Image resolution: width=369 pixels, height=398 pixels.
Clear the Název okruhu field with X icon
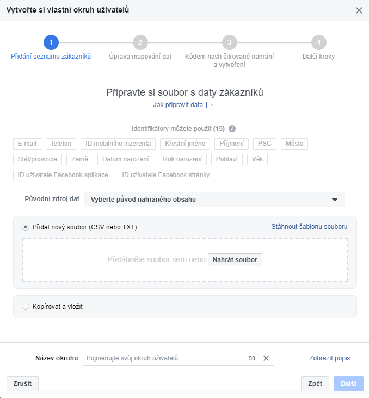pyautogui.click(x=266, y=358)
